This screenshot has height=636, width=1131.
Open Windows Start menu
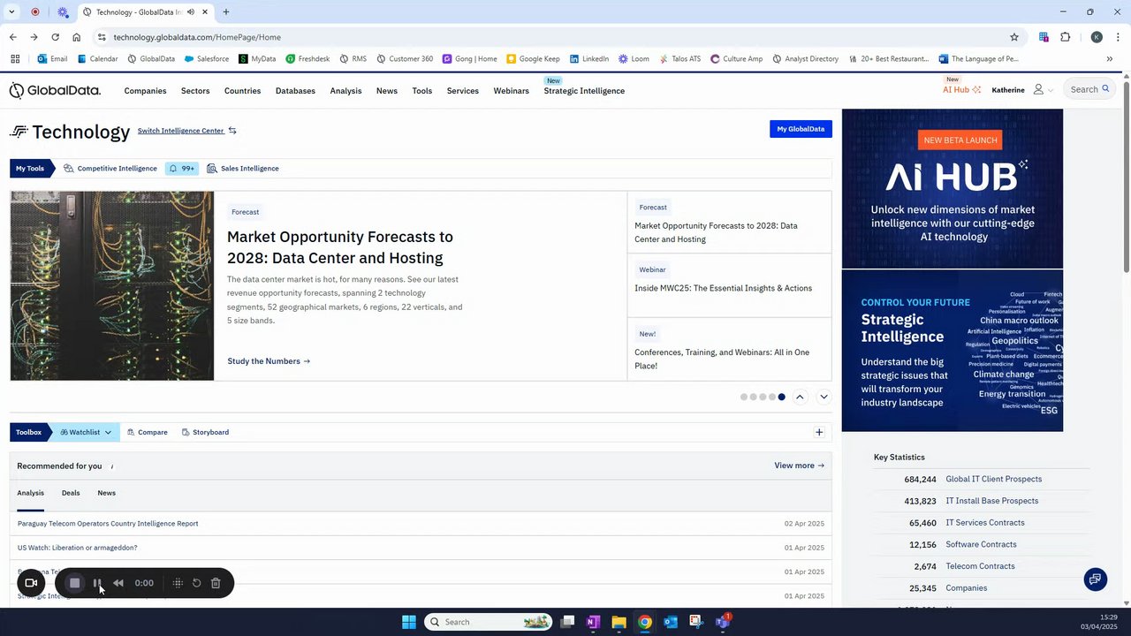409,622
